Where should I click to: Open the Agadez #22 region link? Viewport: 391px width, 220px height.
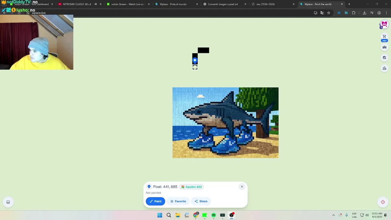tap(192, 187)
